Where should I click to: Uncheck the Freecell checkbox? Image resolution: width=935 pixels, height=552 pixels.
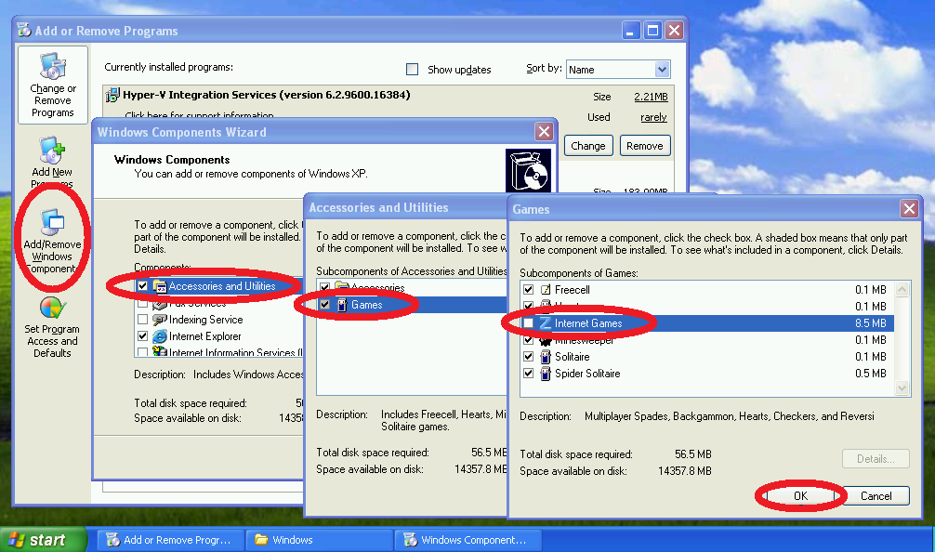click(528, 290)
